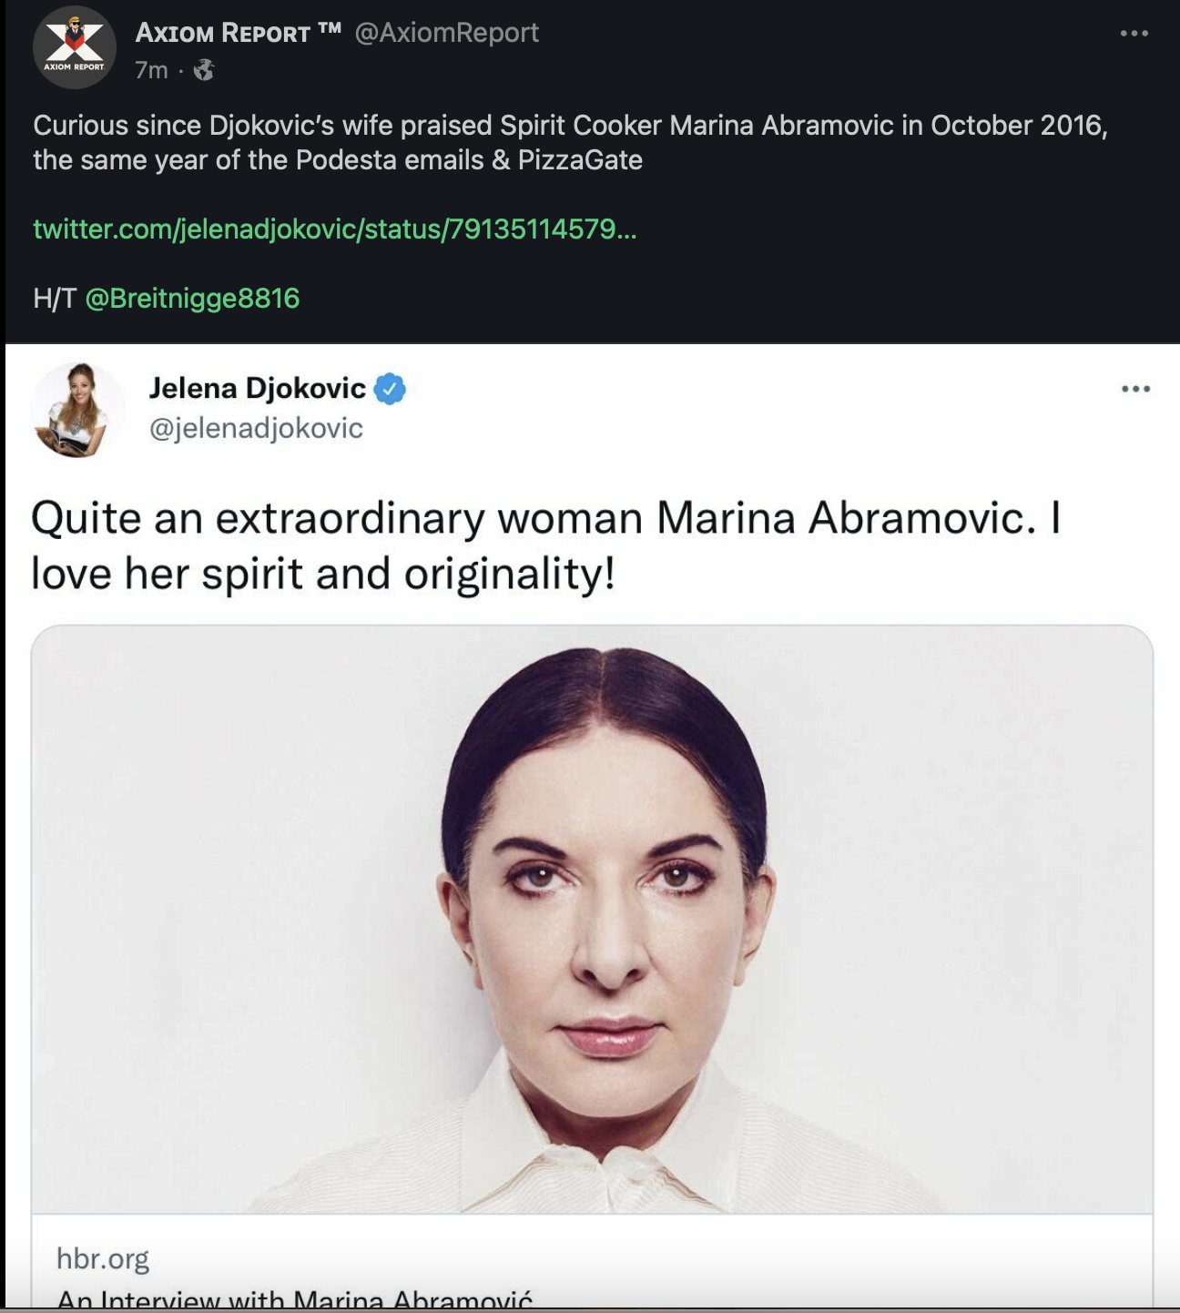The width and height of the screenshot is (1180, 1313).
Task: Click the blue verified checkmark badge
Action: [x=391, y=389]
